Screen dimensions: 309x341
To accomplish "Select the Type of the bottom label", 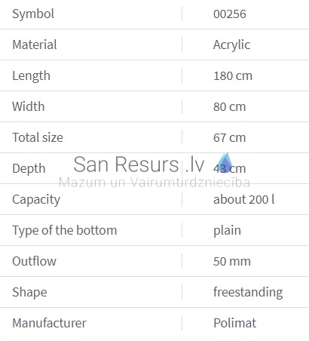I will pyautogui.click(x=65, y=231).
